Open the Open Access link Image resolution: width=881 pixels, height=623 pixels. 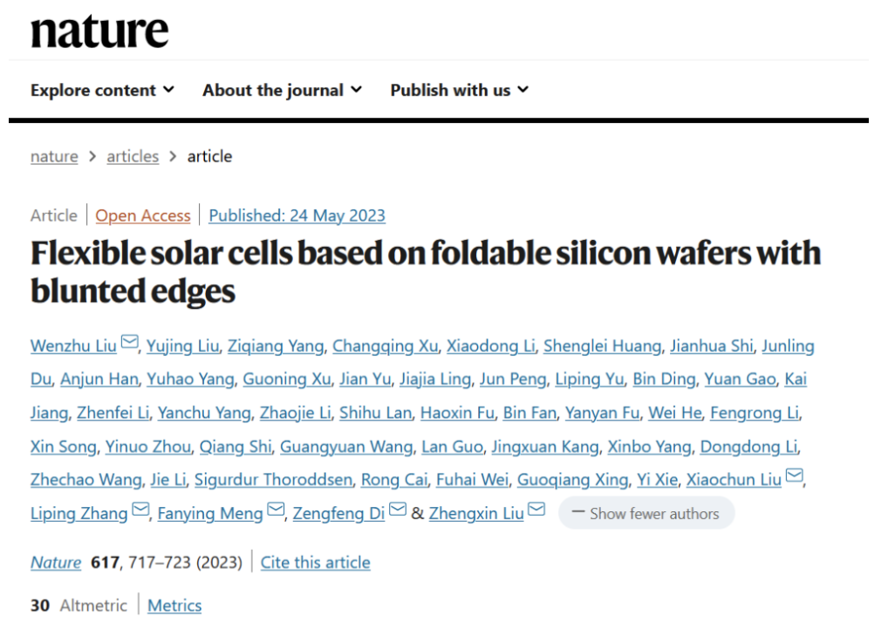point(143,216)
